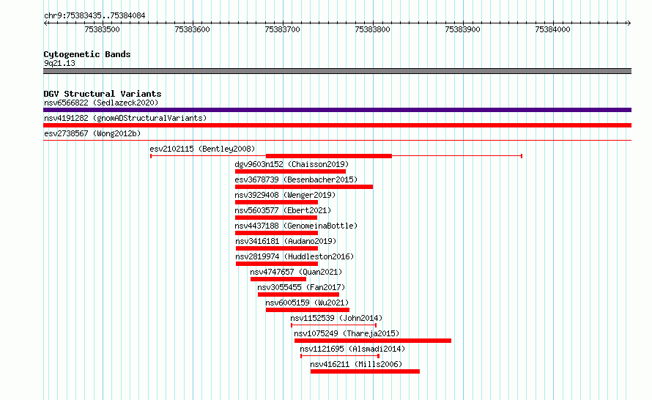Open nsv416211 (Mills2006) label

tap(356, 364)
